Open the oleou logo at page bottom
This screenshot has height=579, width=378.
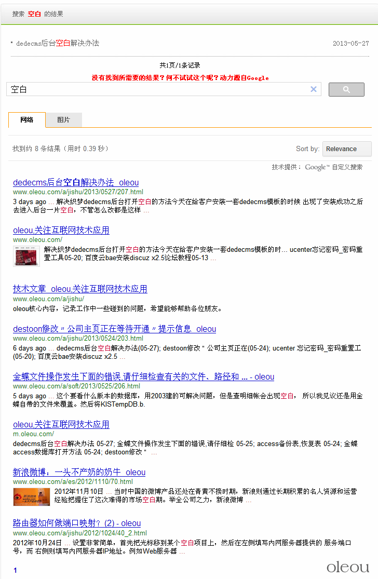click(348, 567)
